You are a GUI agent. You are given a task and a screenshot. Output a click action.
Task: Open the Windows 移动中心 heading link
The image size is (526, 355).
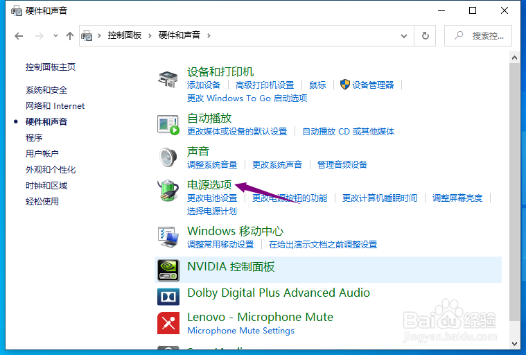coord(236,231)
